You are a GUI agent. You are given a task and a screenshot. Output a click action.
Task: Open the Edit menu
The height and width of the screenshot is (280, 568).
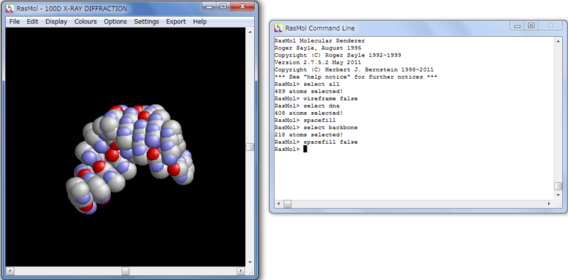point(32,22)
